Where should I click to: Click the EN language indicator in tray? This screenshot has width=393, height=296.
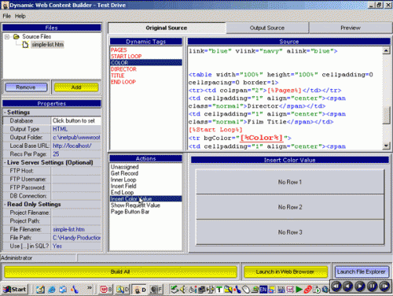[x=263, y=290]
